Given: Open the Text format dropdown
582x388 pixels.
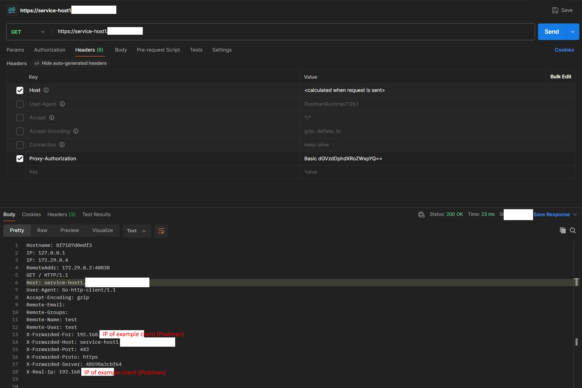Looking at the screenshot, I should click(137, 231).
